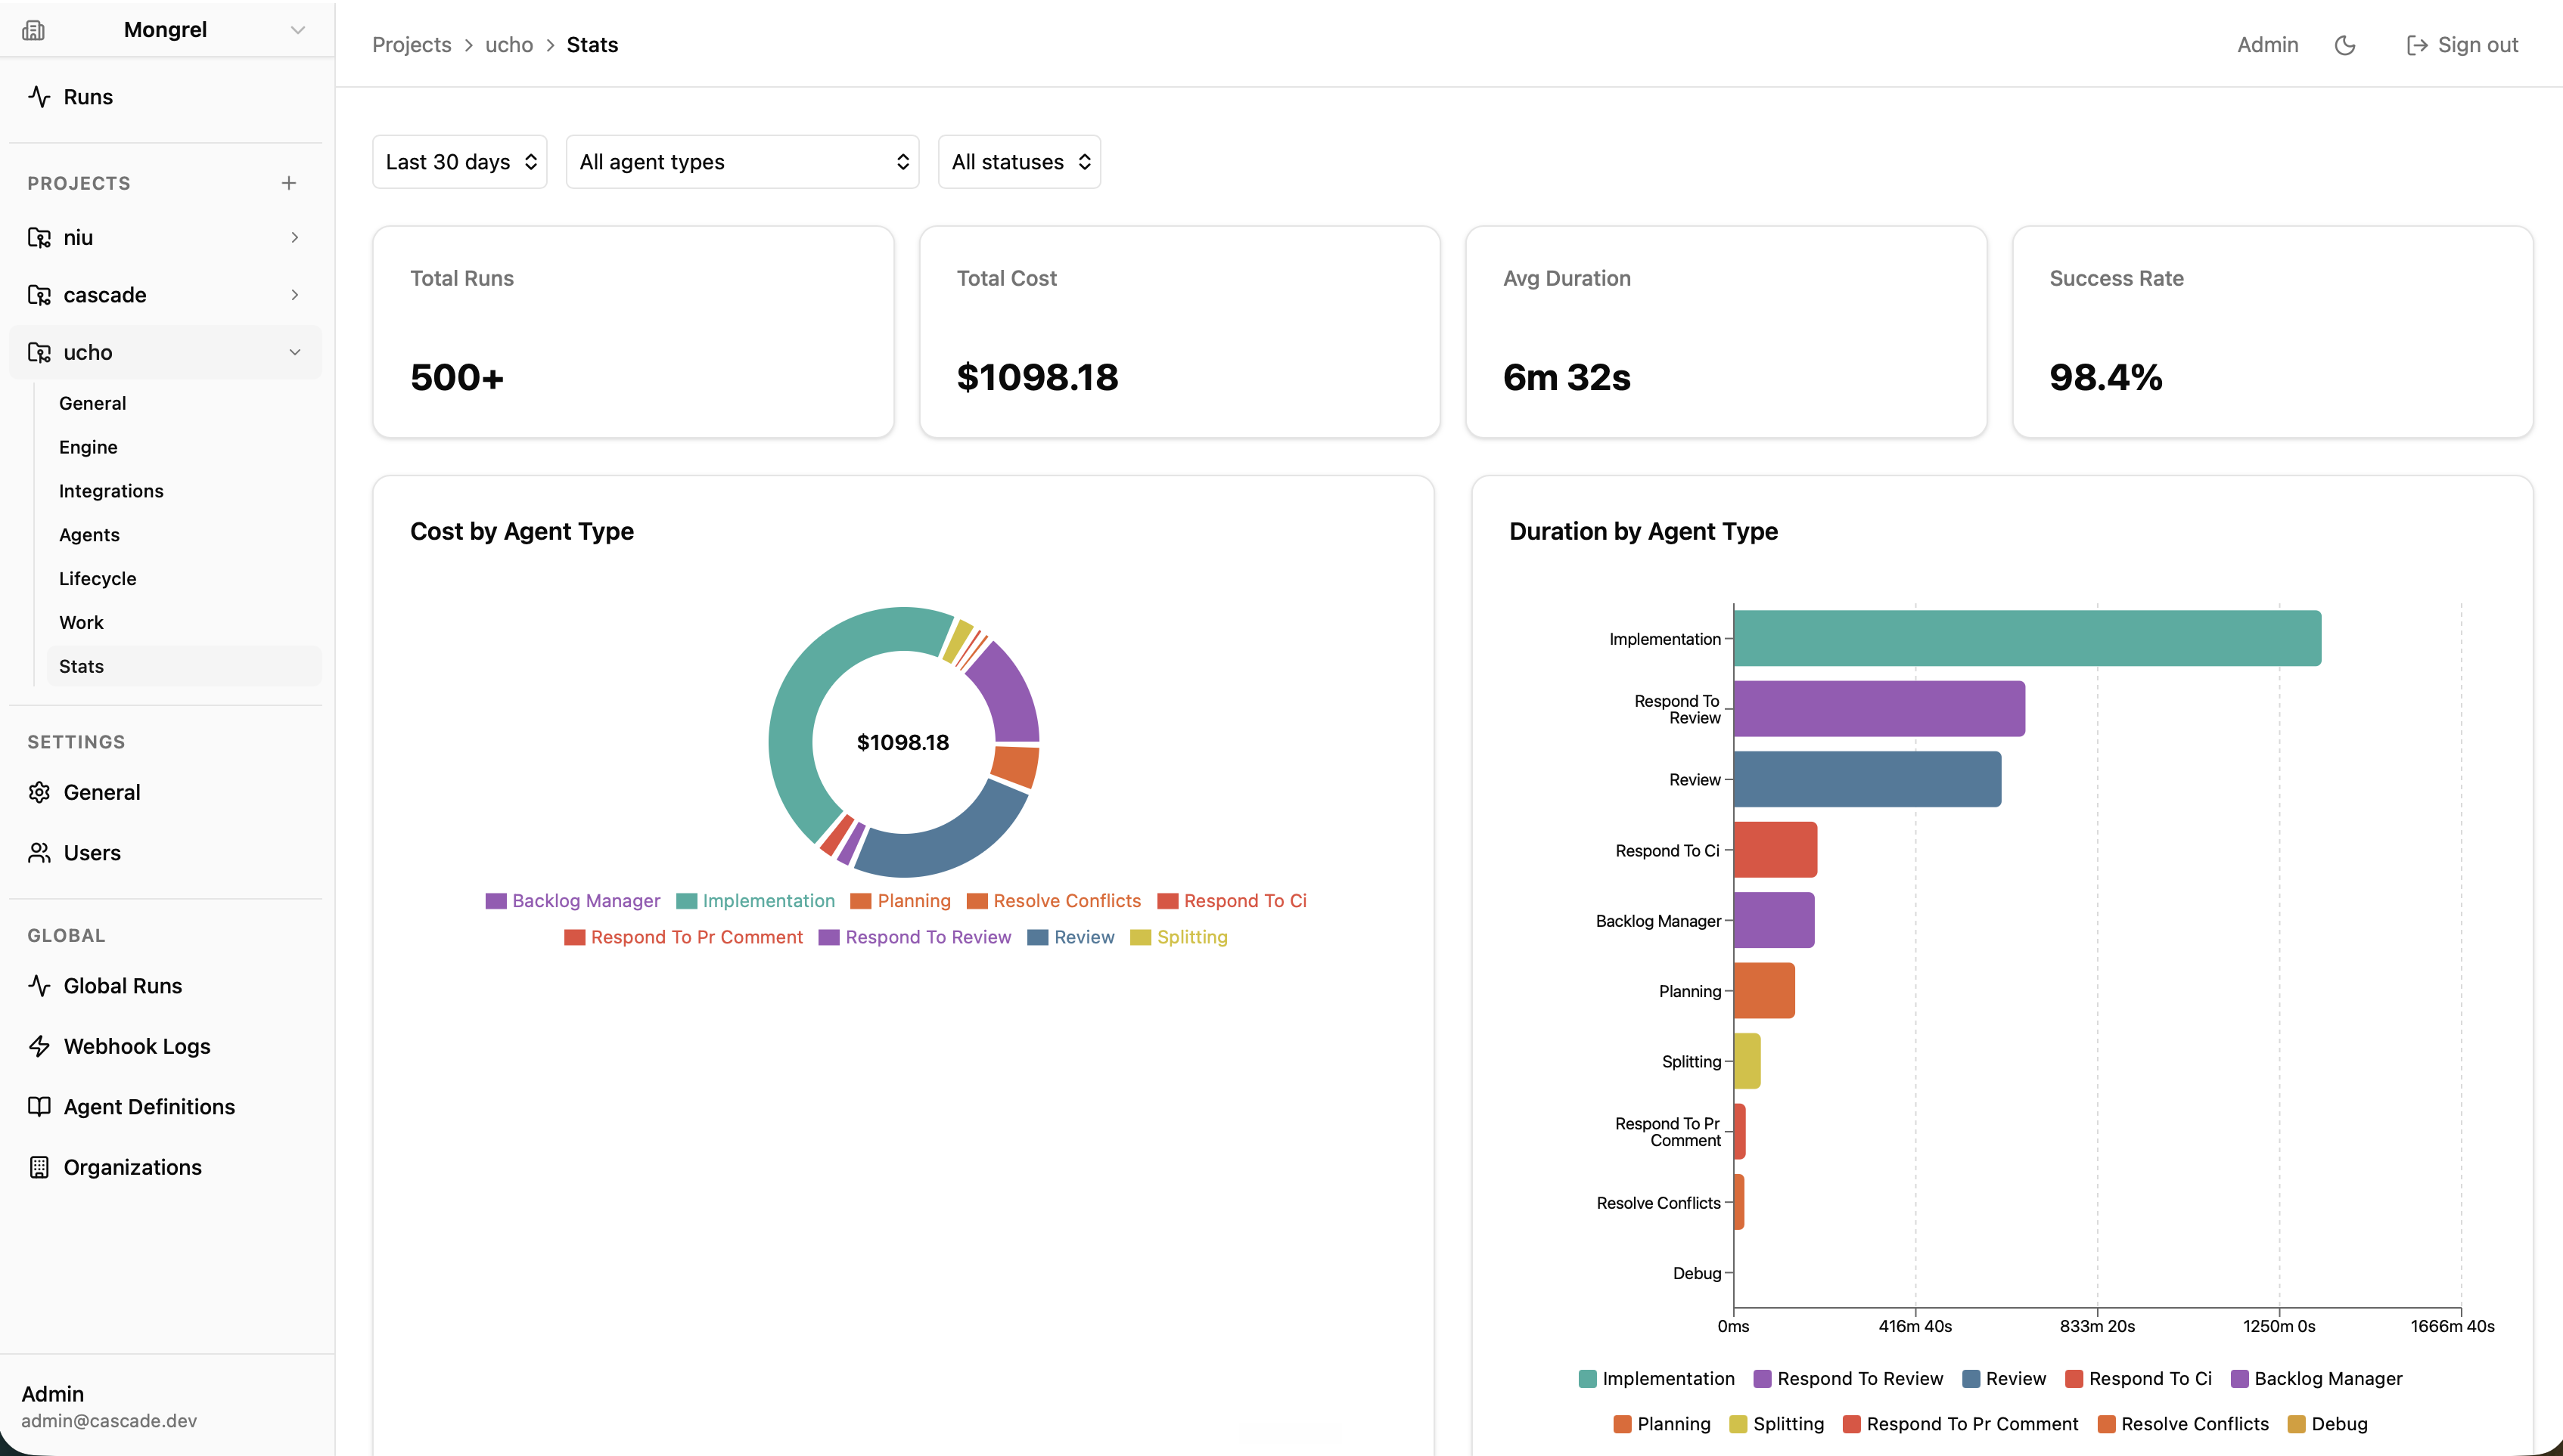Image resolution: width=2563 pixels, height=1456 pixels.
Task: Click the Debug swatch in the duration legend
Action: (x=2296, y=1424)
